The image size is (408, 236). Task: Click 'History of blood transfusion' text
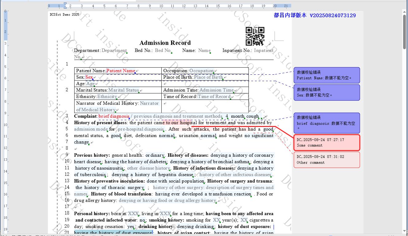(121, 194)
